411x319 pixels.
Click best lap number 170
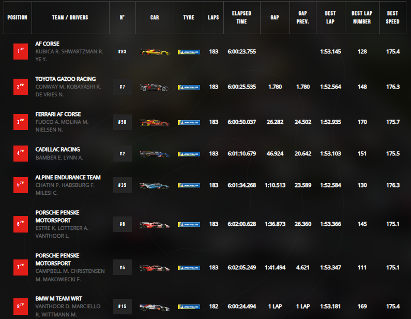point(362,122)
